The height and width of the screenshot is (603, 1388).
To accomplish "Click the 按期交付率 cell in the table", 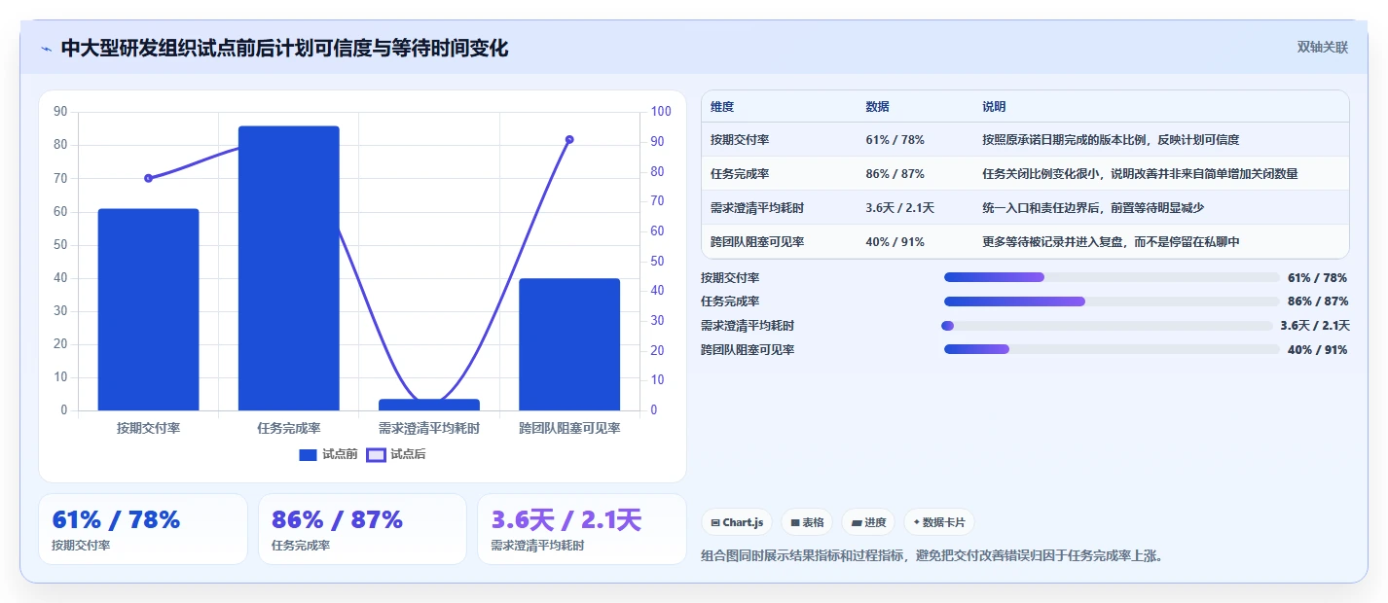I will point(740,140).
